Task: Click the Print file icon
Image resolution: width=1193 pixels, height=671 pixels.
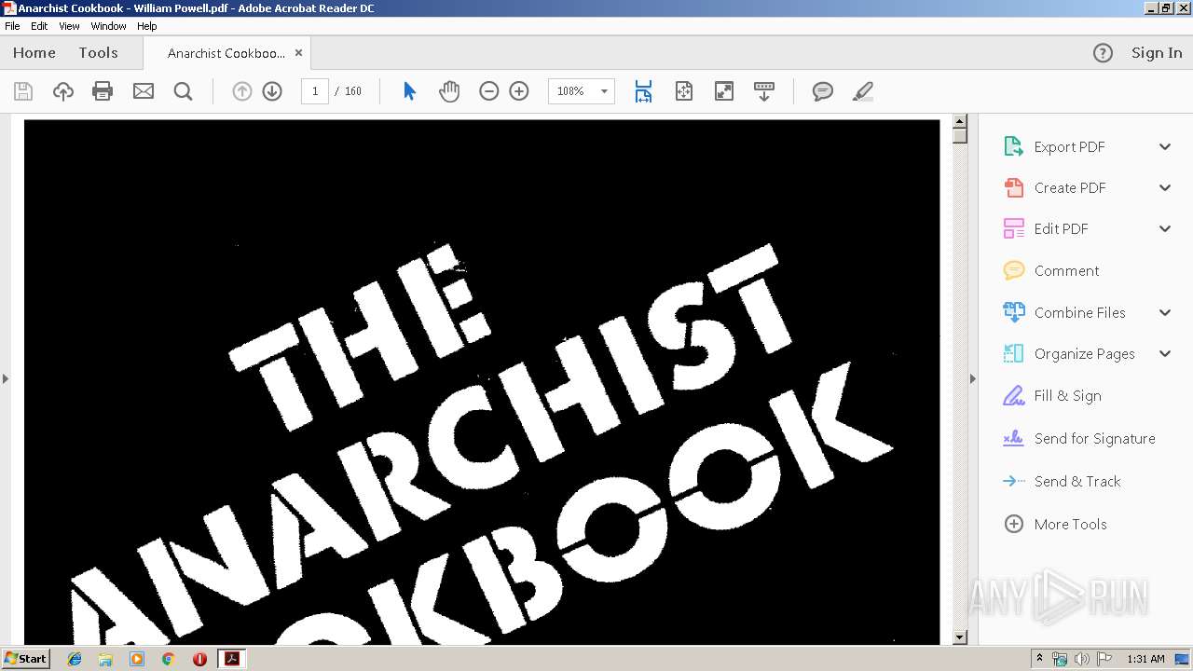Action: pos(103,91)
